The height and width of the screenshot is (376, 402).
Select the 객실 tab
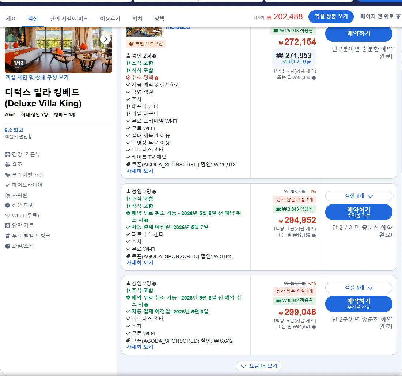click(33, 19)
